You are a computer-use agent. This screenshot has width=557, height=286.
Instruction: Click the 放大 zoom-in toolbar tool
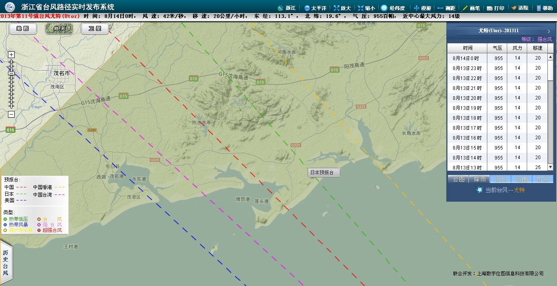(x=337, y=8)
